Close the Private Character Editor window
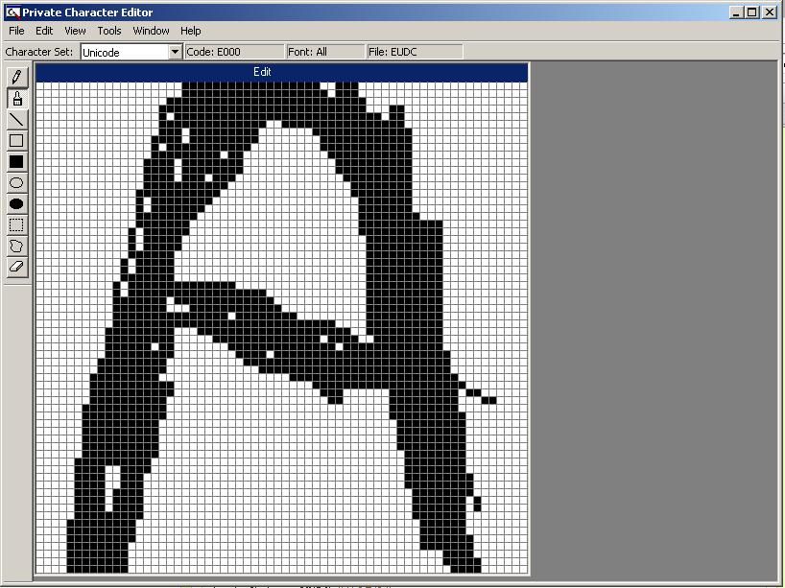This screenshot has height=588, width=785. tap(769, 12)
